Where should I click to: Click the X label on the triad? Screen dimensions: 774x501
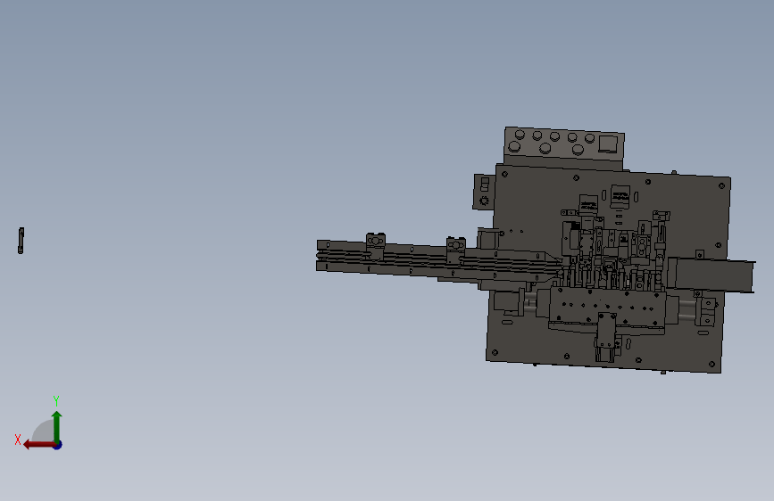click(x=18, y=439)
